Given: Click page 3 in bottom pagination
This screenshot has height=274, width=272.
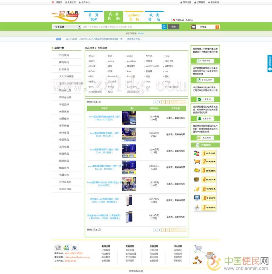Looking at the screenshot, I should click(x=167, y=230).
